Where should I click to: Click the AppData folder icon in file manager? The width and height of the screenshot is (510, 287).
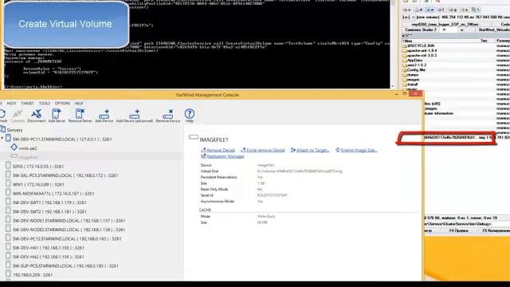[x=405, y=61]
